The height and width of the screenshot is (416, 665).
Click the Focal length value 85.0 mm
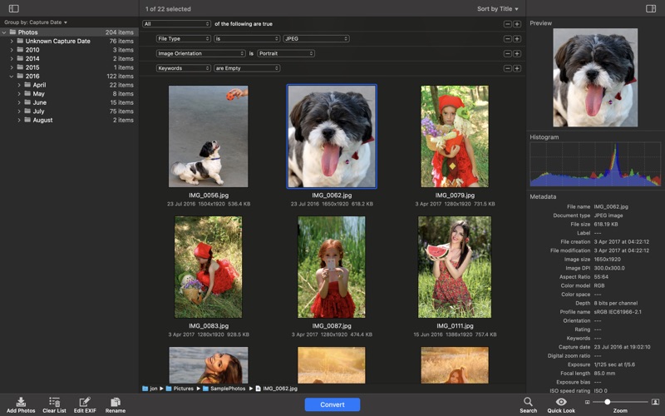[x=604, y=374]
